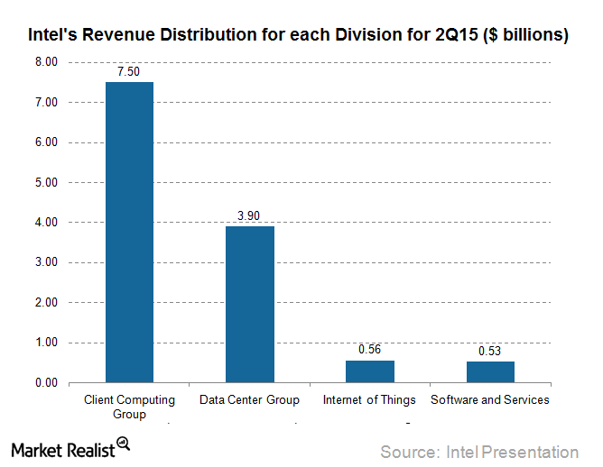Screen dimensions: 603x467
Task: Click the Data Center Group bar
Action: click(250, 304)
